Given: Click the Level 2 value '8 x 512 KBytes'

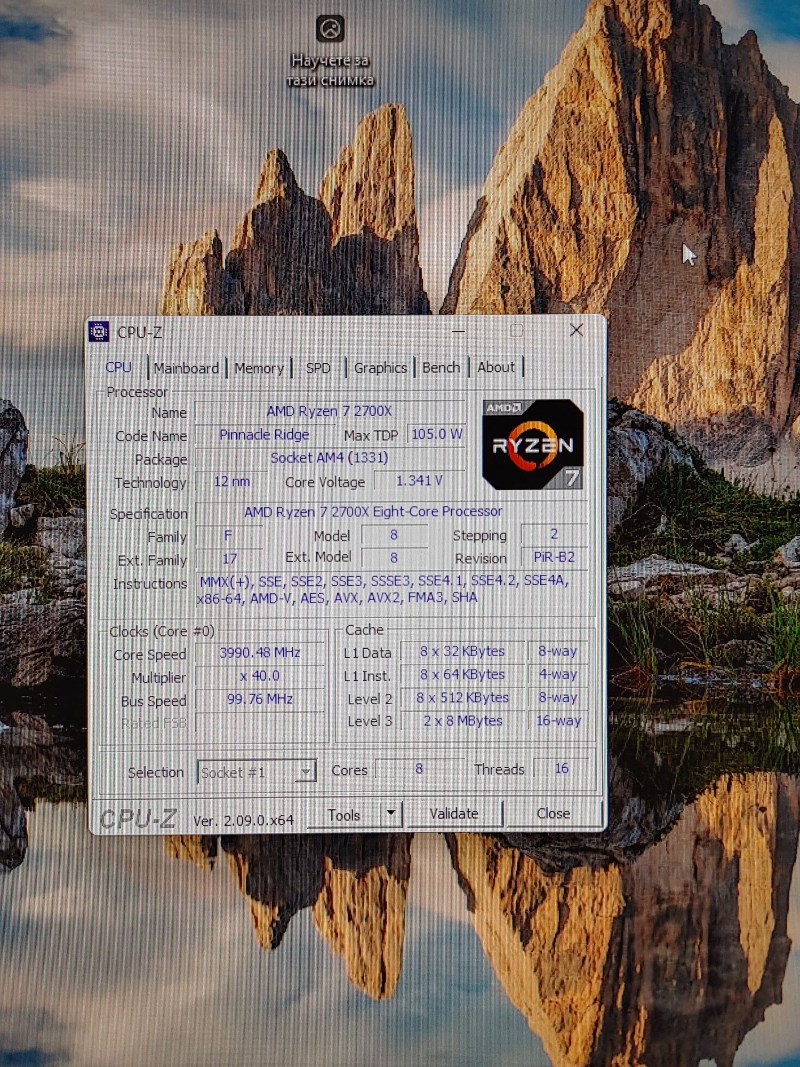Looking at the screenshot, I should (x=462, y=698).
